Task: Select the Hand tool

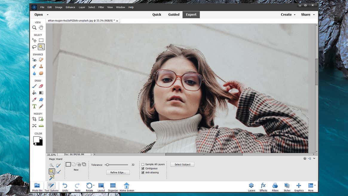Action: click(41, 28)
